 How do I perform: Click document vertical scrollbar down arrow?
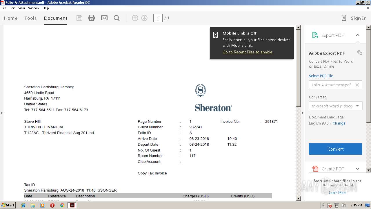tap(299, 199)
